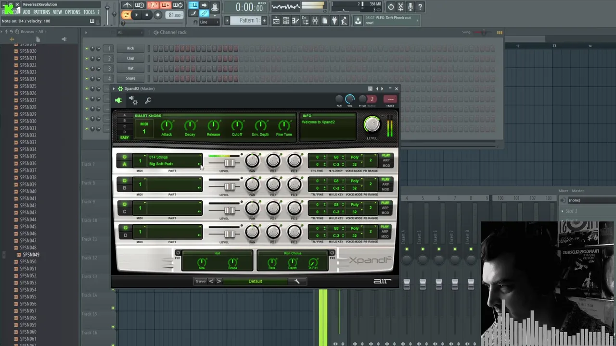Open the Xpand!2 wrapper wrench settings icon
The height and width of the screenshot is (346, 616).
tap(148, 100)
